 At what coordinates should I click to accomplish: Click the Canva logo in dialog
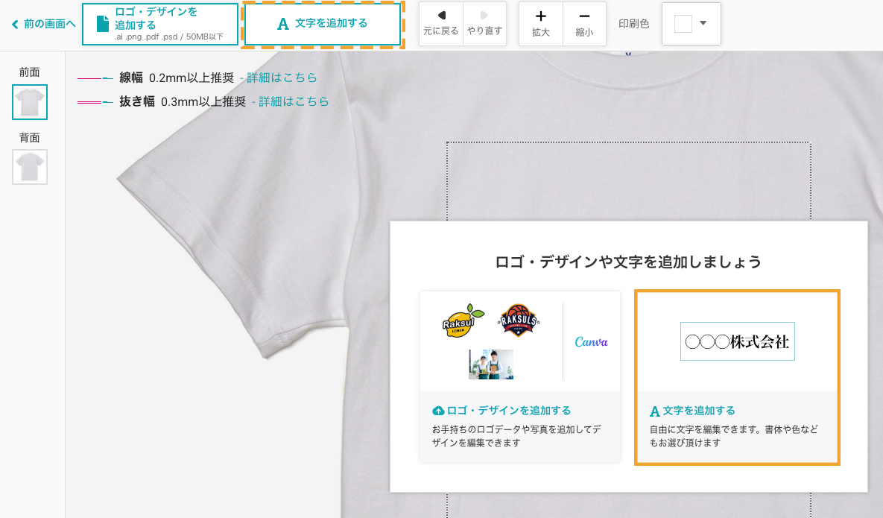(592, 342)
